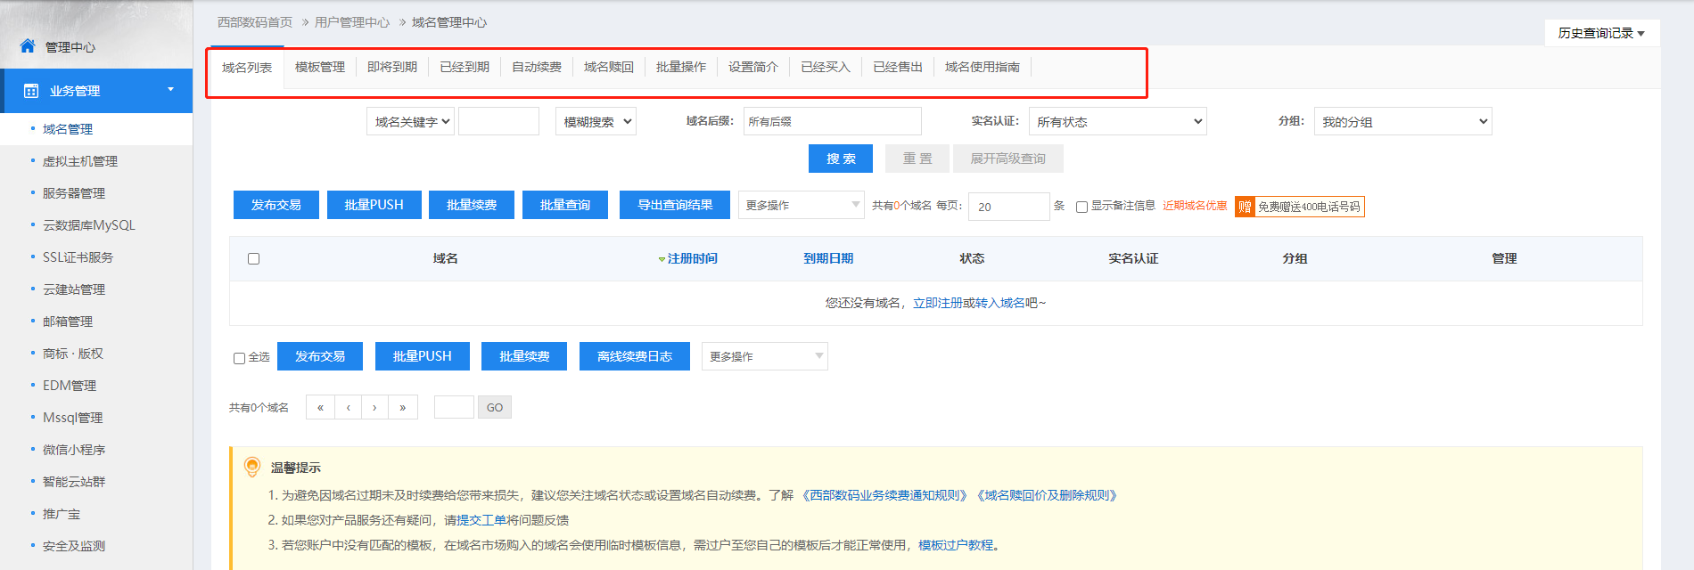1694x570 pixels.
Task: Click the sort arrow beside 注册时间
Action: [662, 259]
